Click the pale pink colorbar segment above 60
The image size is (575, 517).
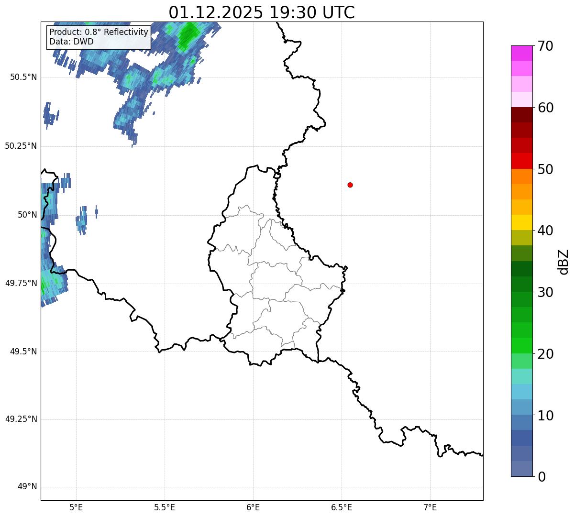tap(521, 99)
